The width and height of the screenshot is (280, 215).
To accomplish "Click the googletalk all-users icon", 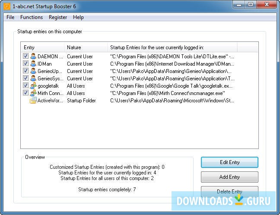I will pos(33,85).
